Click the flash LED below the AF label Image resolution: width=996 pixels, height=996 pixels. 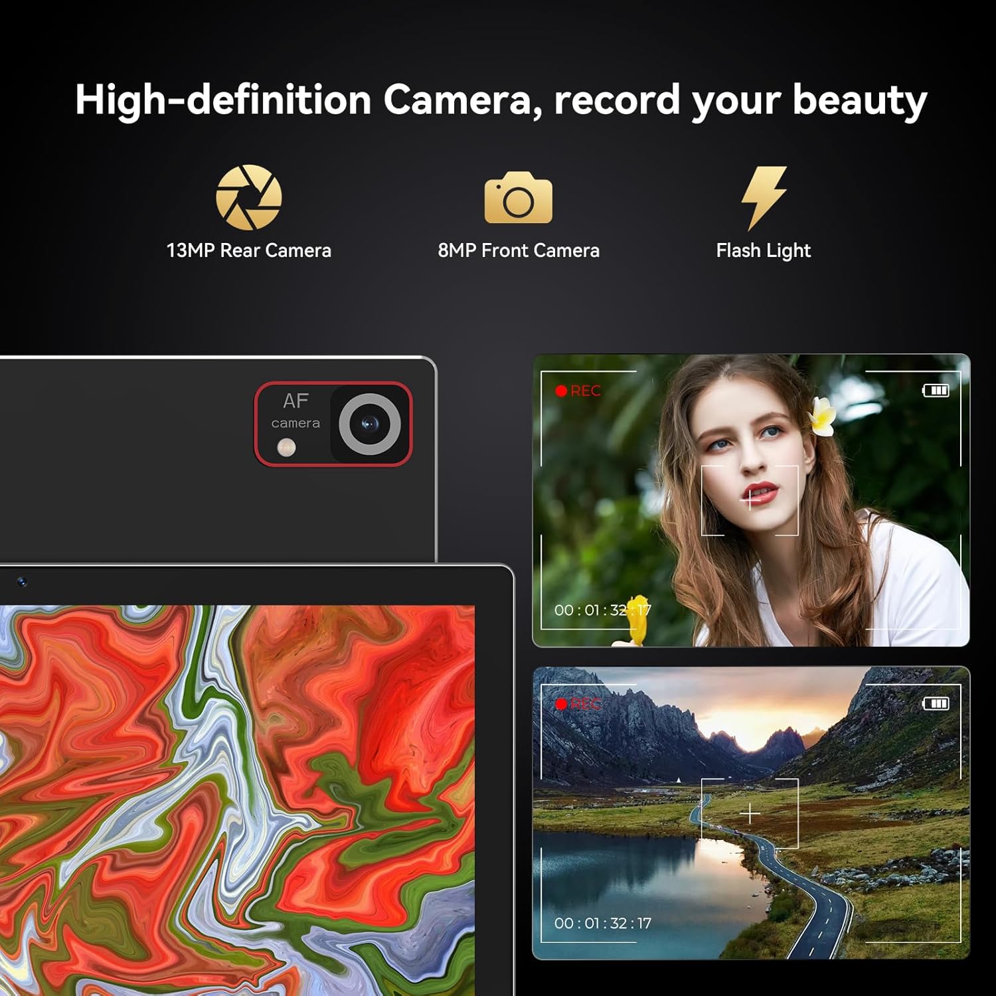pos(286,448)
